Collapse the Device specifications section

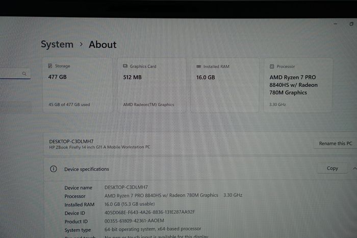[354, 169]
